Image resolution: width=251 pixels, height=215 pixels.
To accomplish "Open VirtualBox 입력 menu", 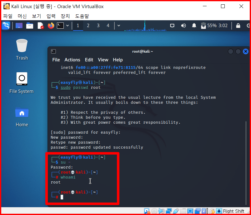I will pos(51,16).
